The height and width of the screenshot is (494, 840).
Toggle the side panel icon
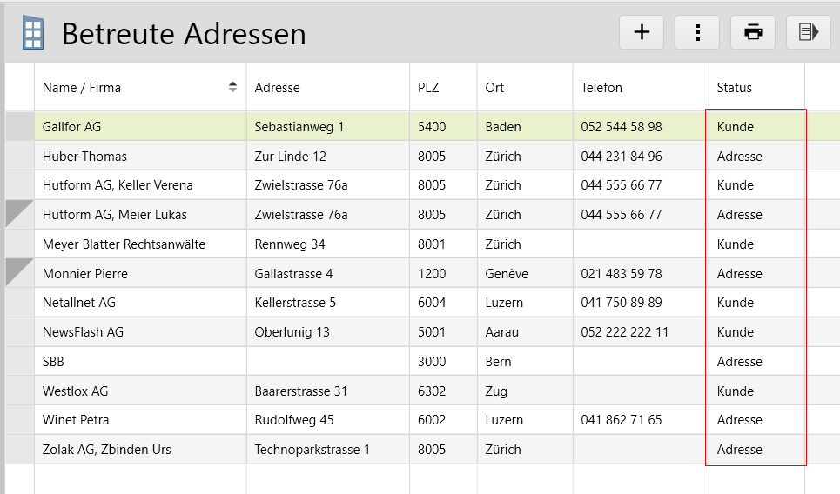(809, 32)
